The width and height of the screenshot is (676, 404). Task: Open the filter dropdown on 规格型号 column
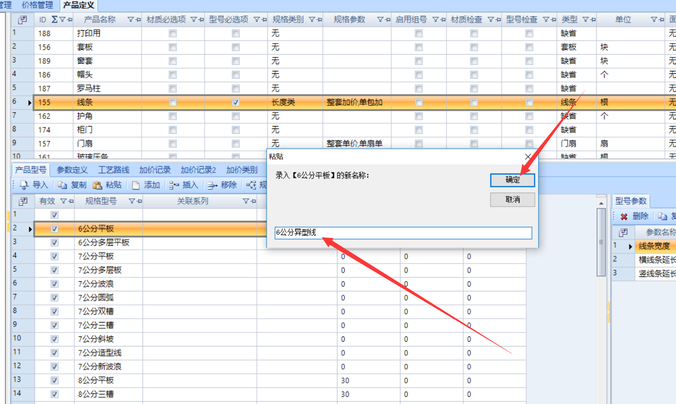point(132,201)
